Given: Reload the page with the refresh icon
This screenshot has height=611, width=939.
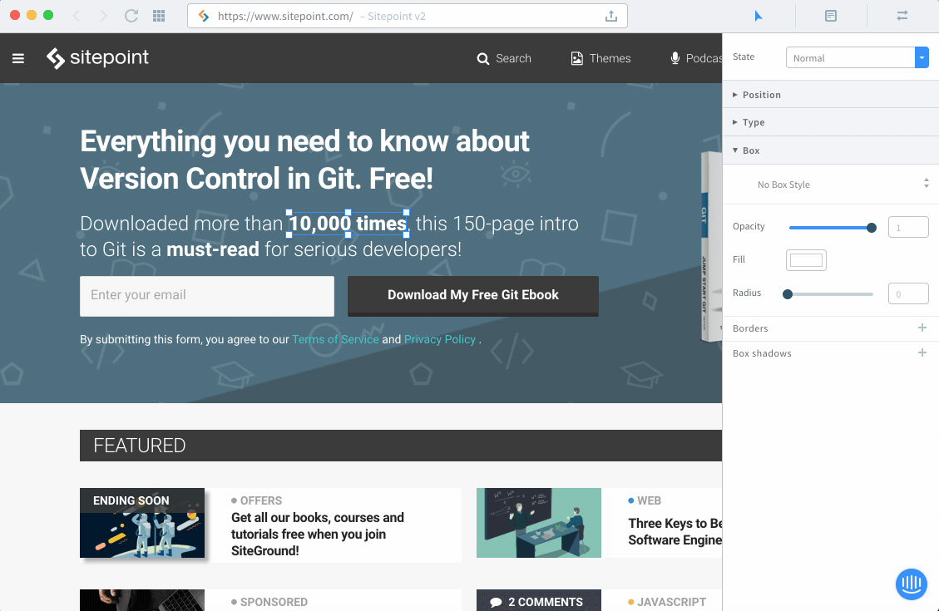Looking at the screenshot, I should 131,16.
